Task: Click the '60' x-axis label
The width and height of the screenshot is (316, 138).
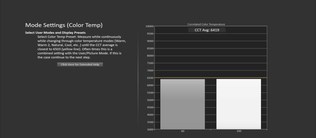Action: [183, 131]
